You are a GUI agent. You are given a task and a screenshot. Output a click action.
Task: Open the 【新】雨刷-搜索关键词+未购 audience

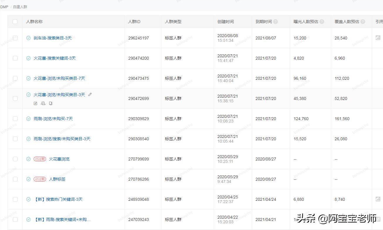pyautogui.click(x=62, y=219)
